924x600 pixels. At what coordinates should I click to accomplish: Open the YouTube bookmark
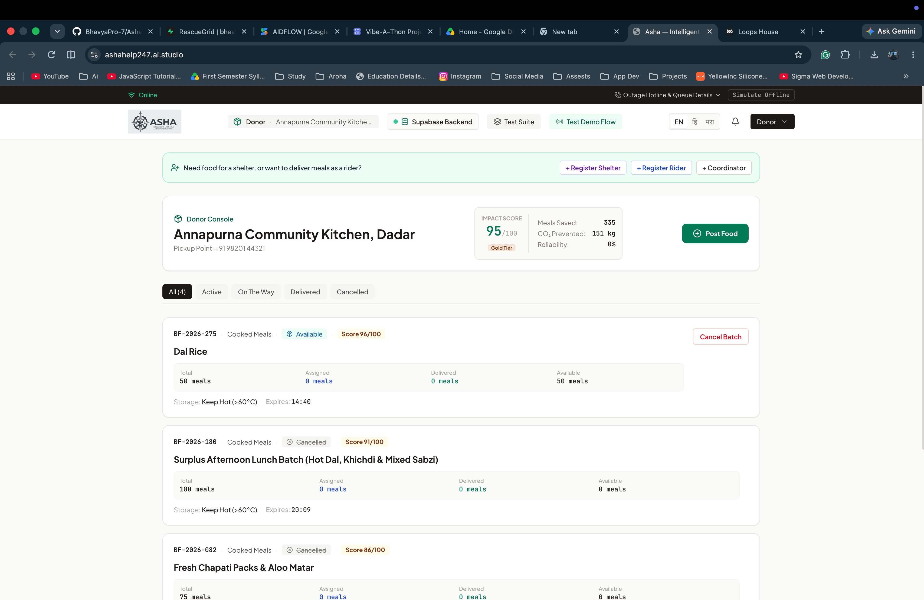(x=50, y=76)
